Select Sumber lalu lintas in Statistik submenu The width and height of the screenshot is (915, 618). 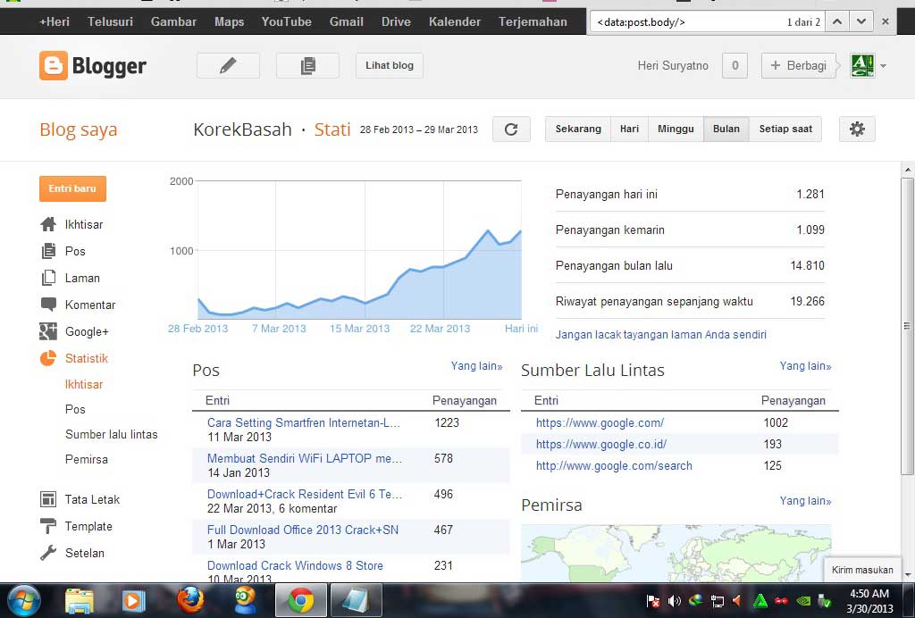pos(112,434)
